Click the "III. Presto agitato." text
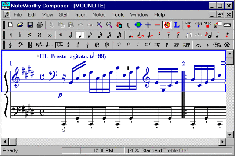 [x=64, y=56]
